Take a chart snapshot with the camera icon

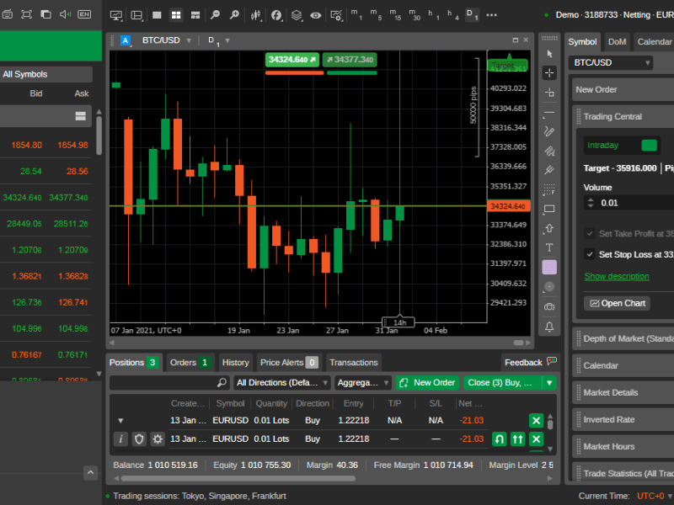tap(550, 308)
